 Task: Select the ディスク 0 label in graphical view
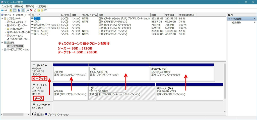(42, 65)
